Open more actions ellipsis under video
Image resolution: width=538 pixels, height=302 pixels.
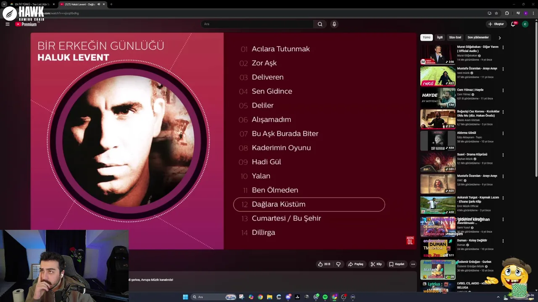pyautogui.click(x=413, y=264)
